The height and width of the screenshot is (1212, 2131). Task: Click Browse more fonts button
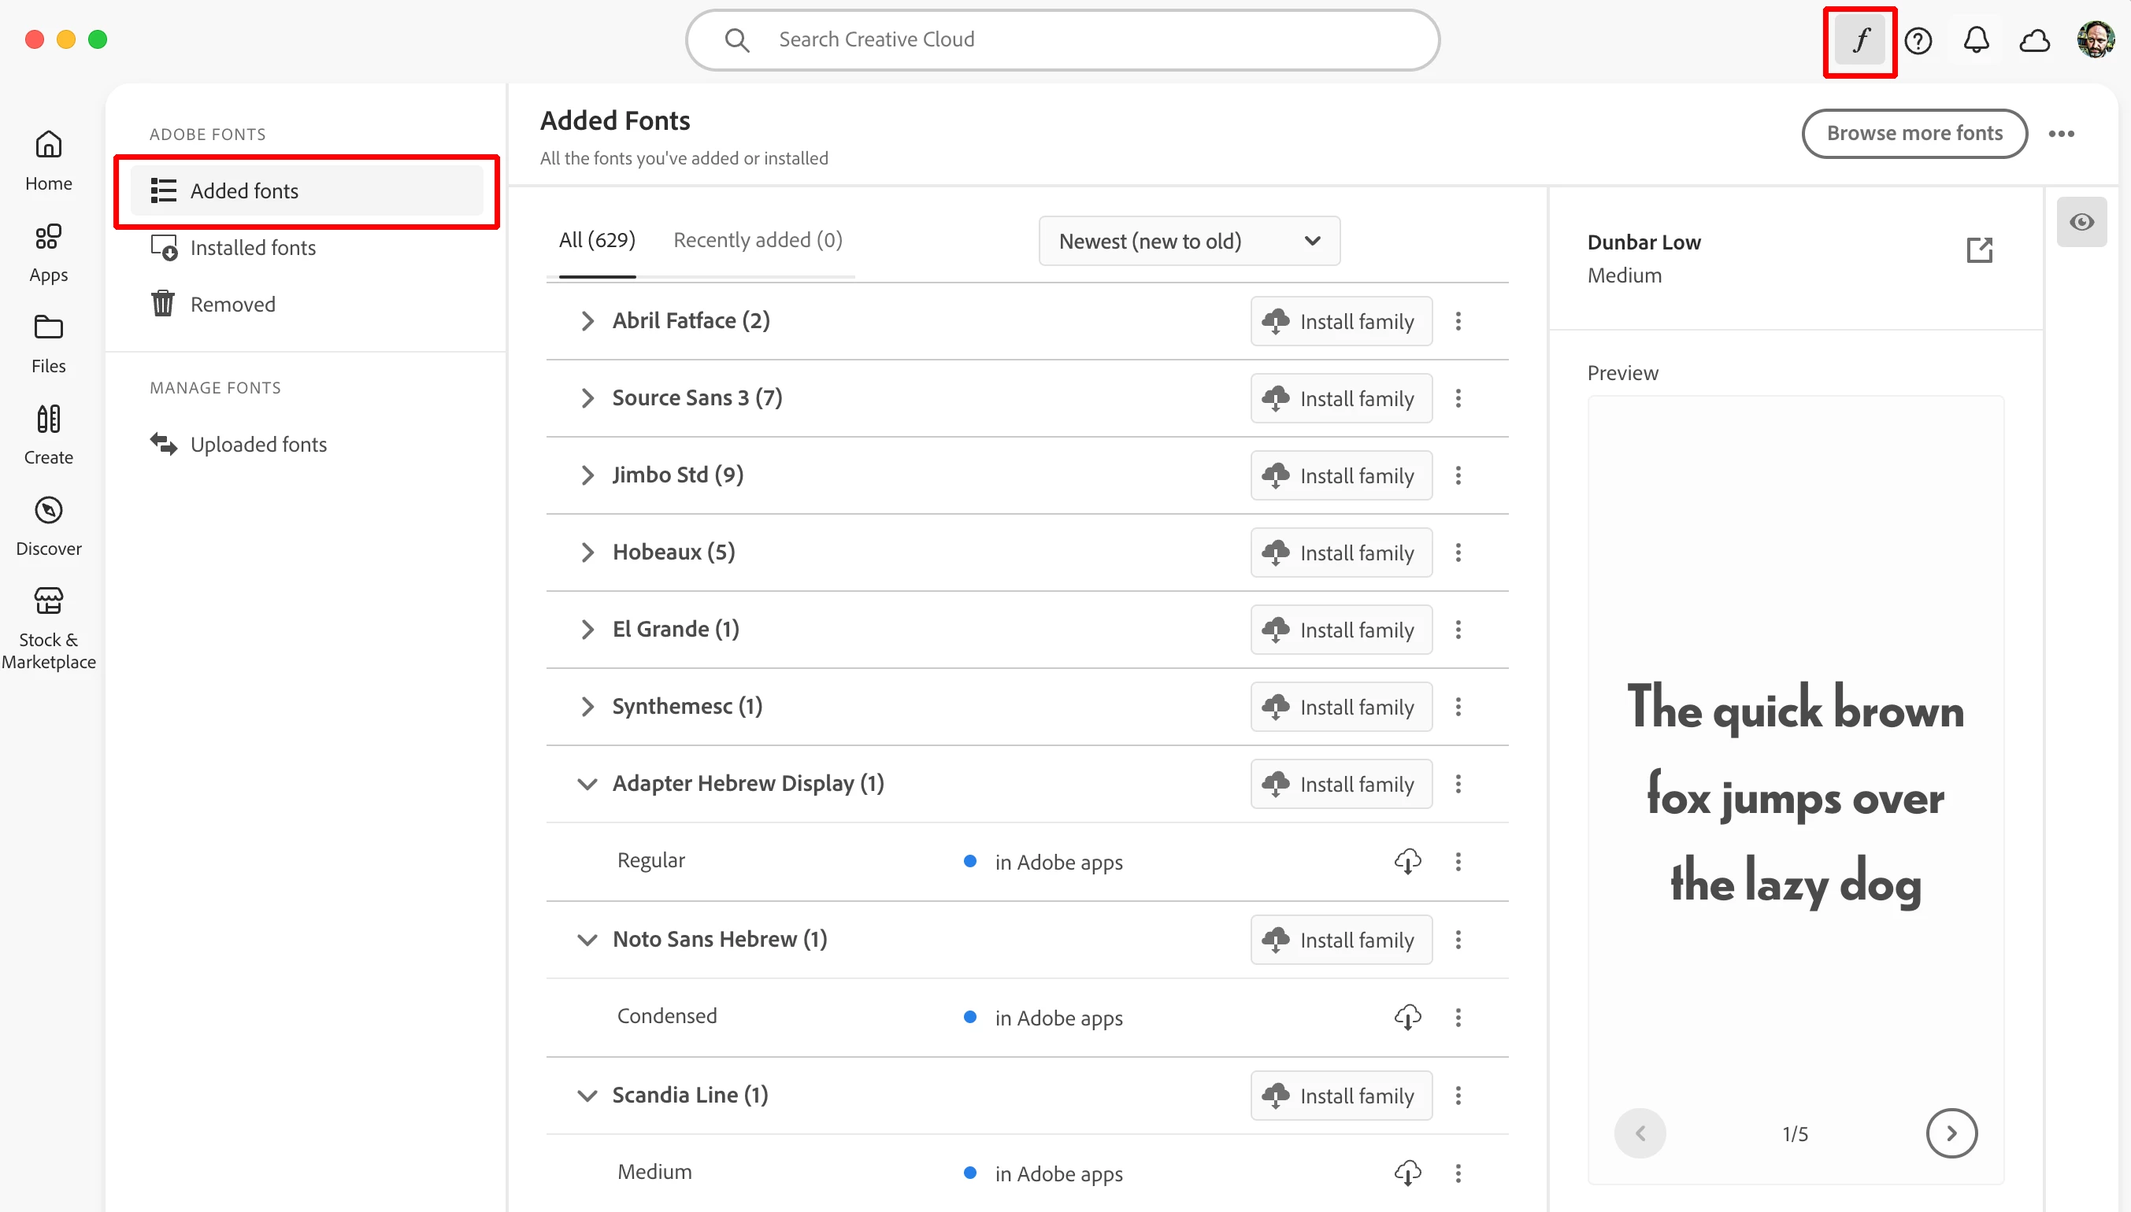(x=1913, y=133)
